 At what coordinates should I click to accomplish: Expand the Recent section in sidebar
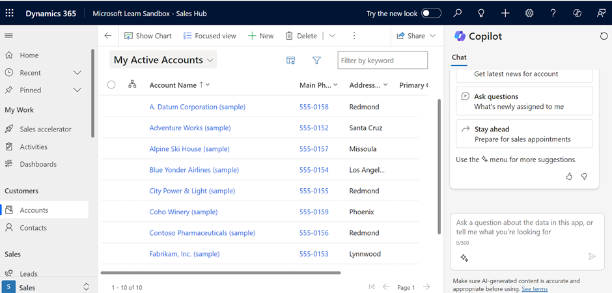pyautogui.click(x=77, y=72)
